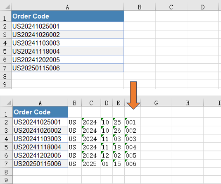
Task: Click row header 4 in the lower sheet
Action: click(x=6, y=139)
